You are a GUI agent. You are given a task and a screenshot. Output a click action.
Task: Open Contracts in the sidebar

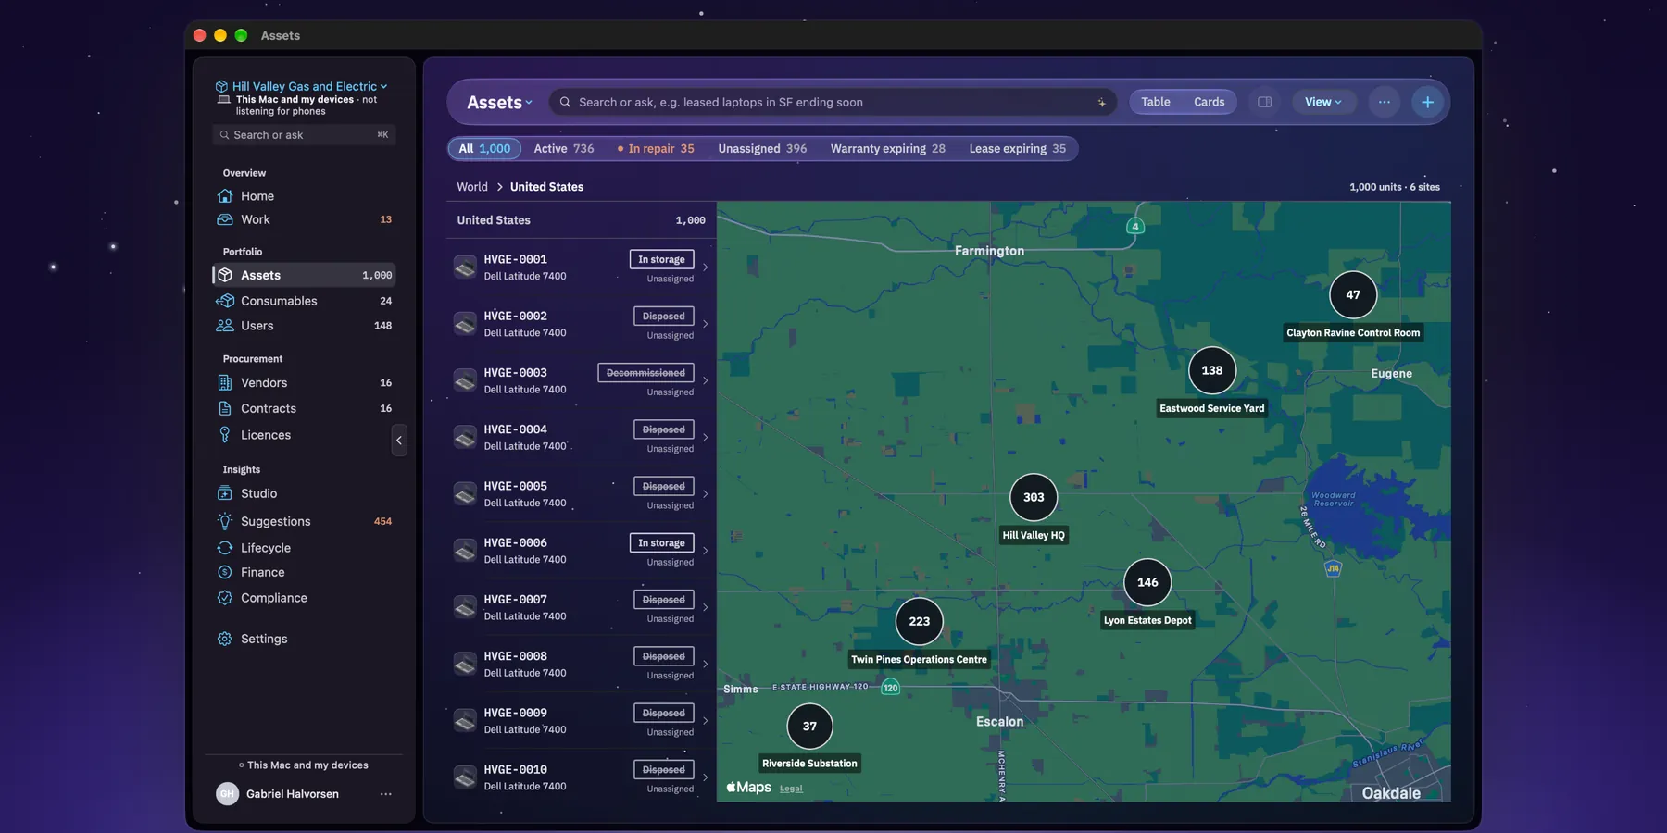[x=304, y=408]
